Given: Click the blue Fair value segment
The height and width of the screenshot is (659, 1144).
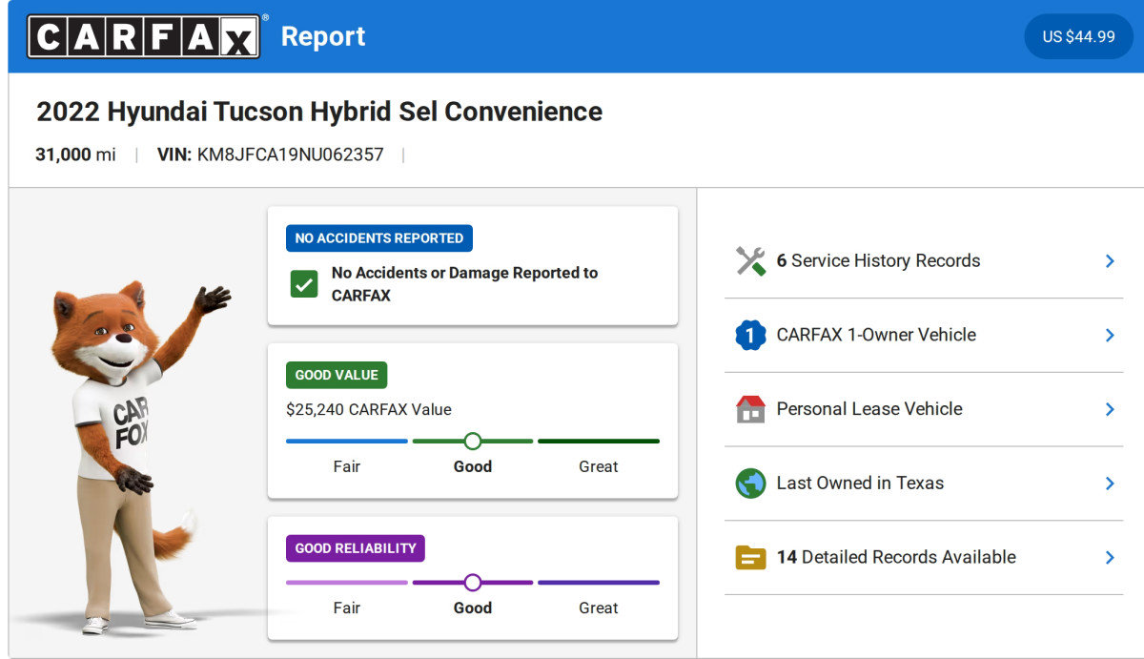Looking at the screenshot, I should [347, 442].
